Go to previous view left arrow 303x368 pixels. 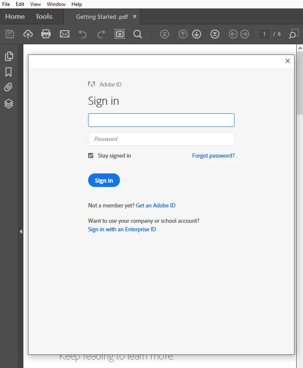(x=233, y=34)
